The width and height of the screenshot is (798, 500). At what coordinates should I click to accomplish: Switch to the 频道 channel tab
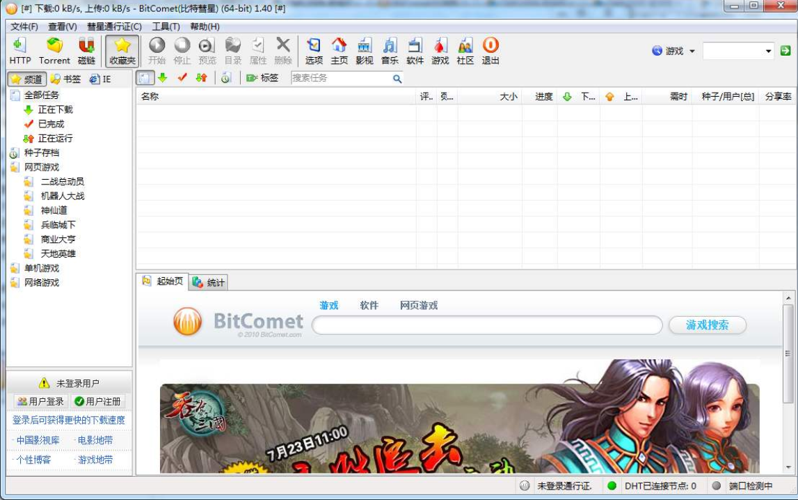pos(27,79)
